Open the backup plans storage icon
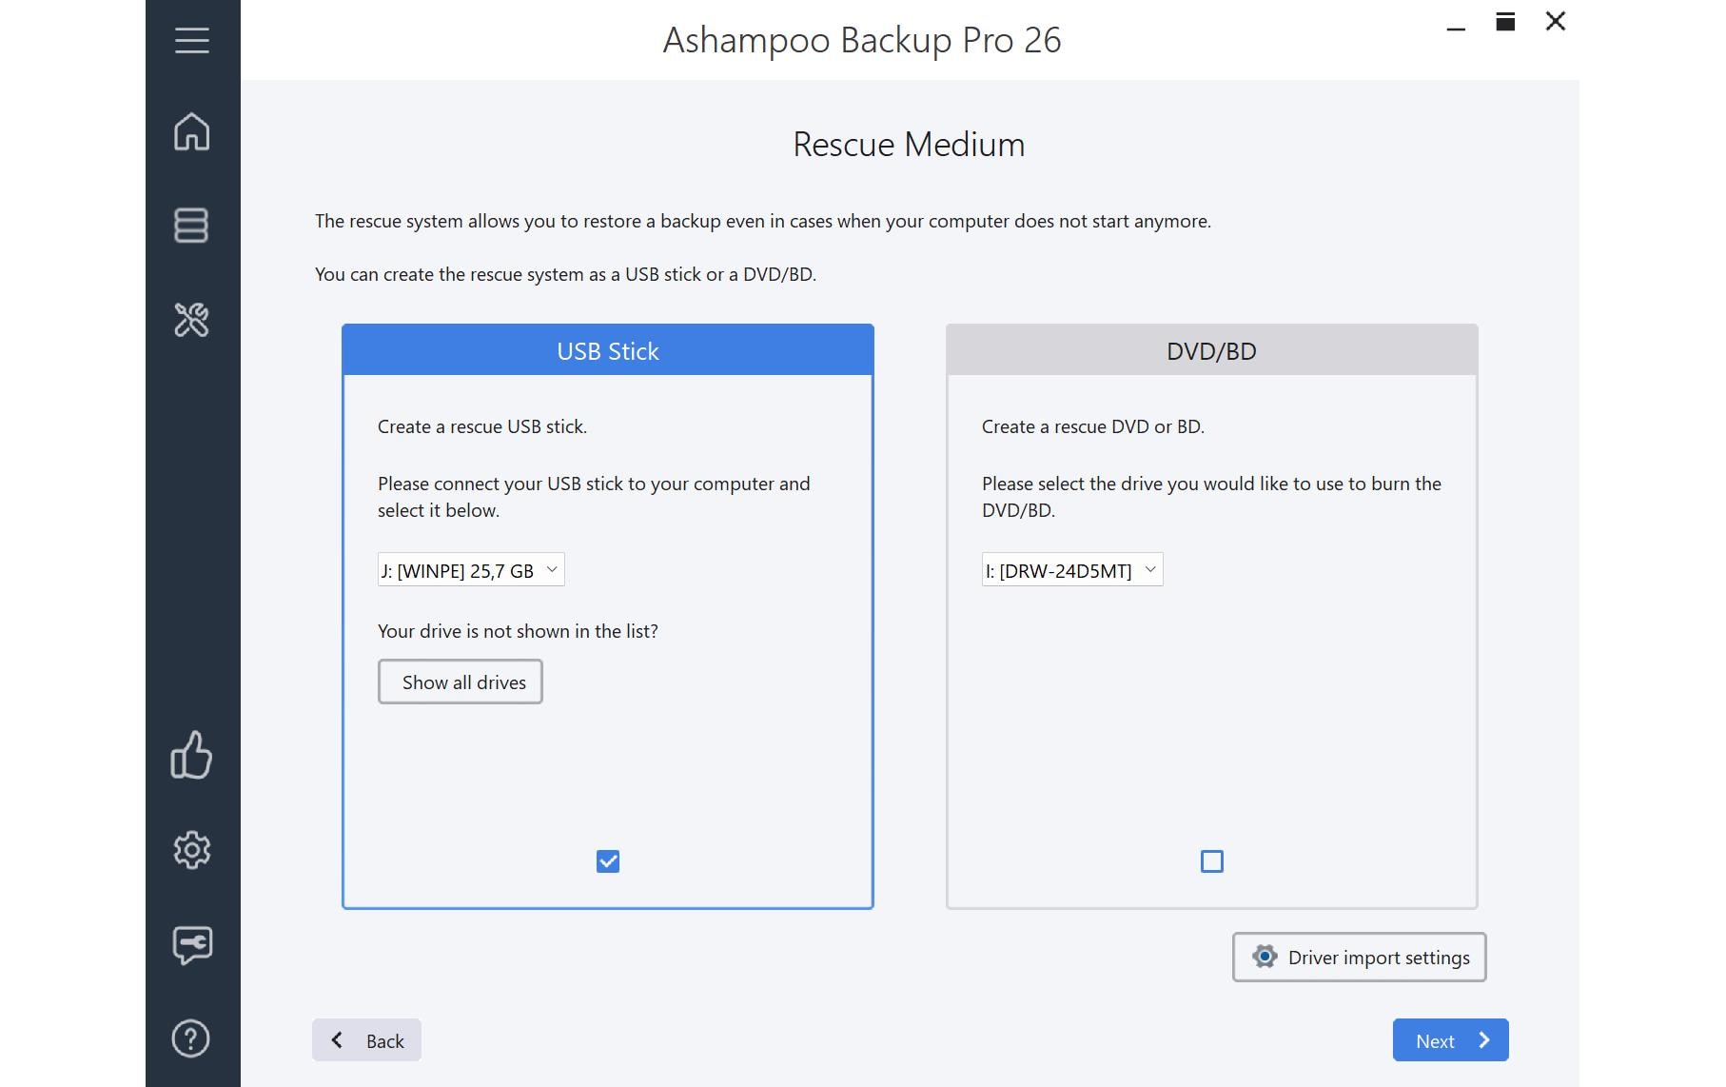Image resolution: width=1726 pixels, height=1087 pixels. pos(191,226)
